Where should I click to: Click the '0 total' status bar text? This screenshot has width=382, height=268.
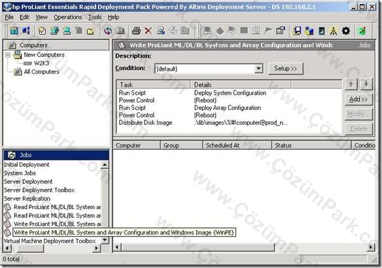pyautogui.click(x=11, y=259)
